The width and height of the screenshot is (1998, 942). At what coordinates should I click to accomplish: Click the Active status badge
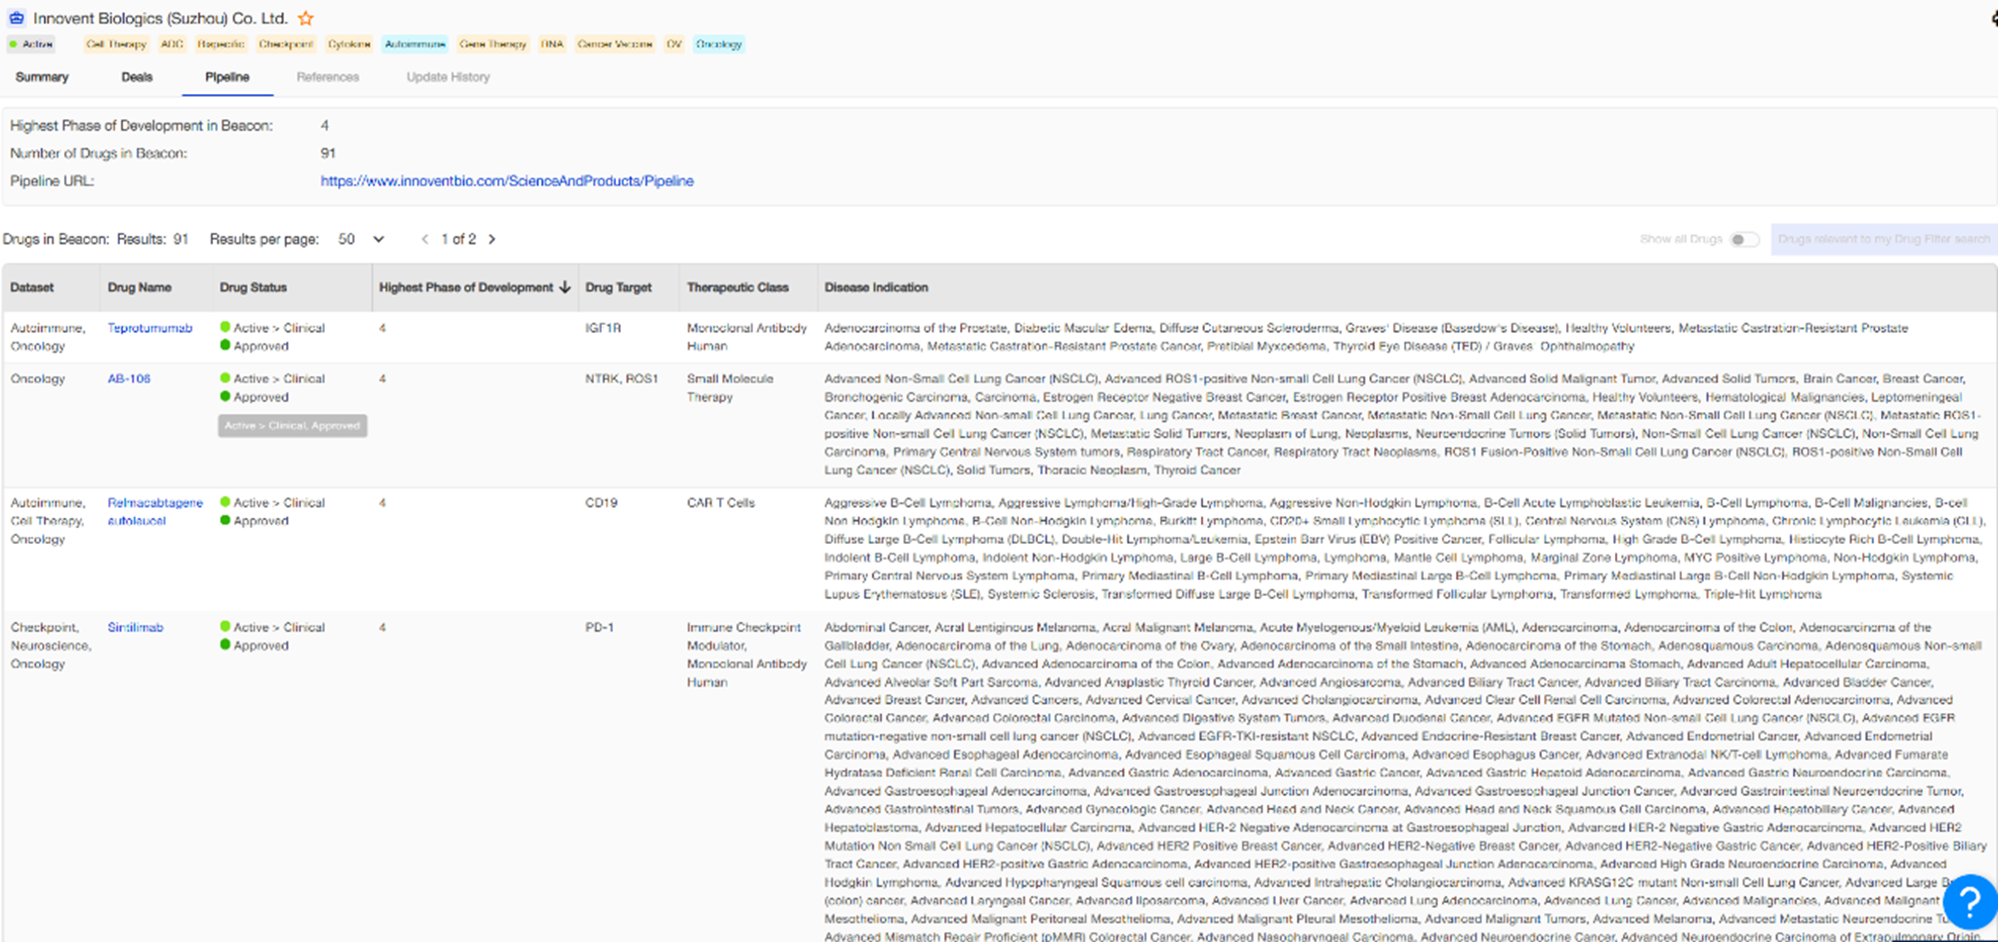tap(31, 44)
